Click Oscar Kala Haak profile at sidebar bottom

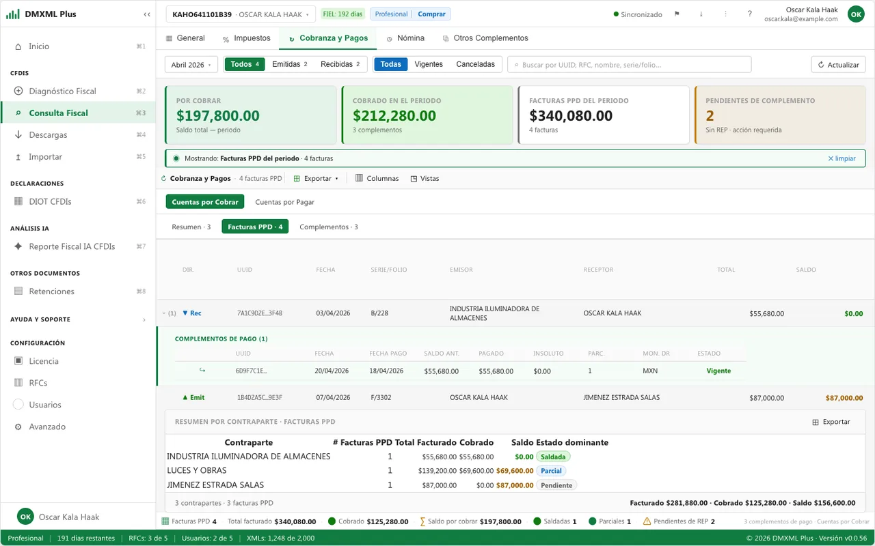click(78, 517)
